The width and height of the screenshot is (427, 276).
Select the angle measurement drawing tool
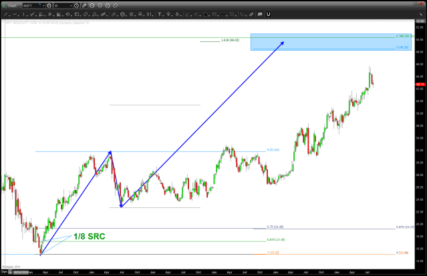pos(41,14)
